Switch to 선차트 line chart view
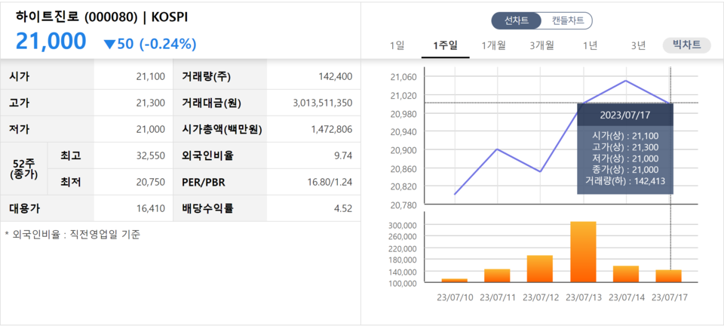Viewport: 724px width, 326px height. pyautogui.click(x=516, y=21)
